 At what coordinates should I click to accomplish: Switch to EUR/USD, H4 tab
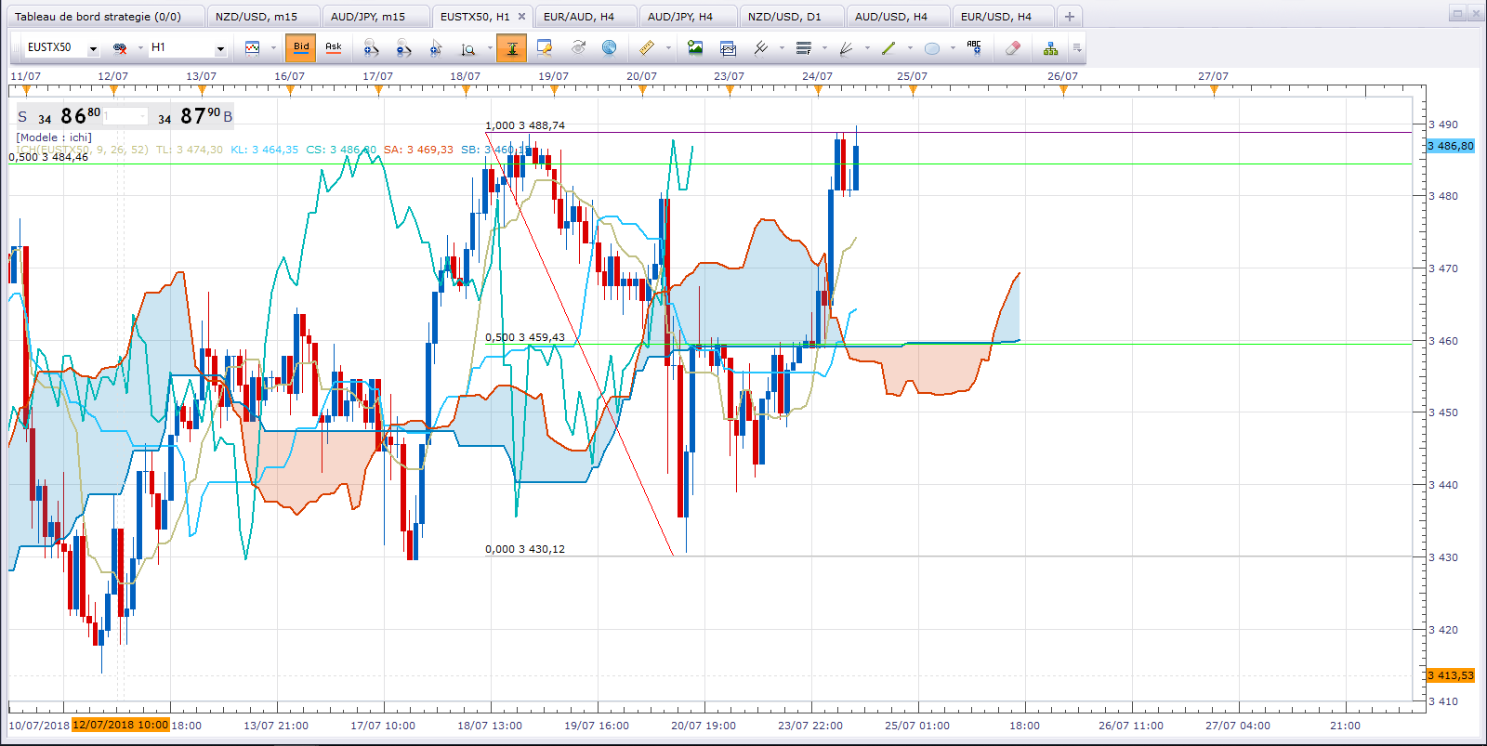coord(1003,17)
